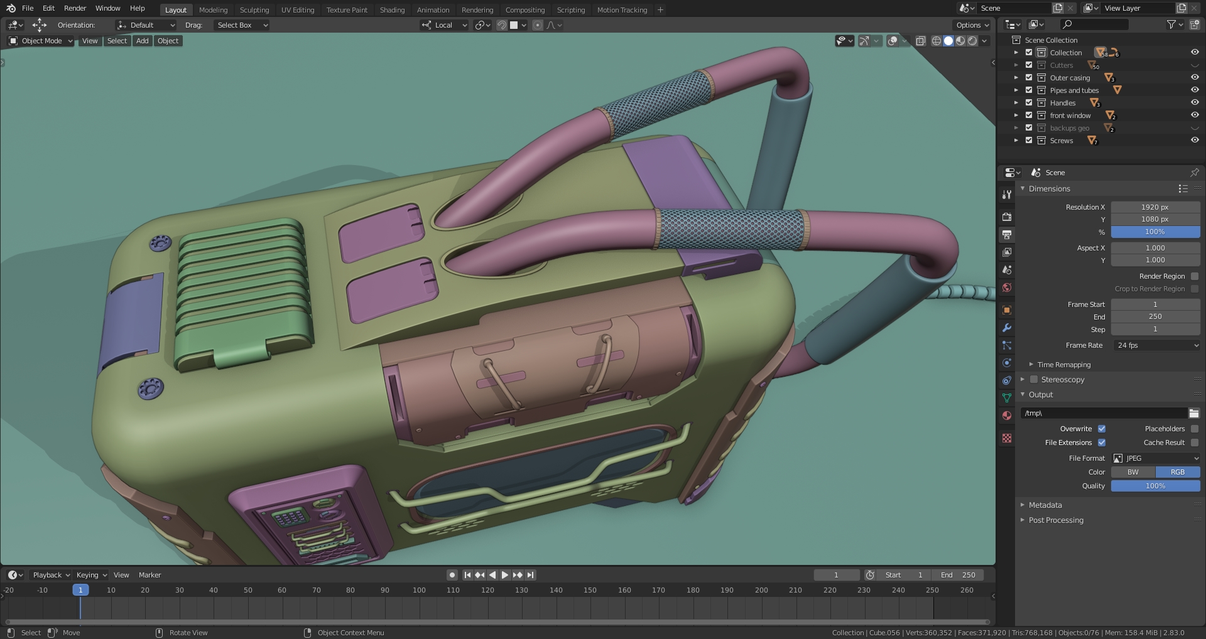Open the Physics Properties tab

coord(1006,362)
